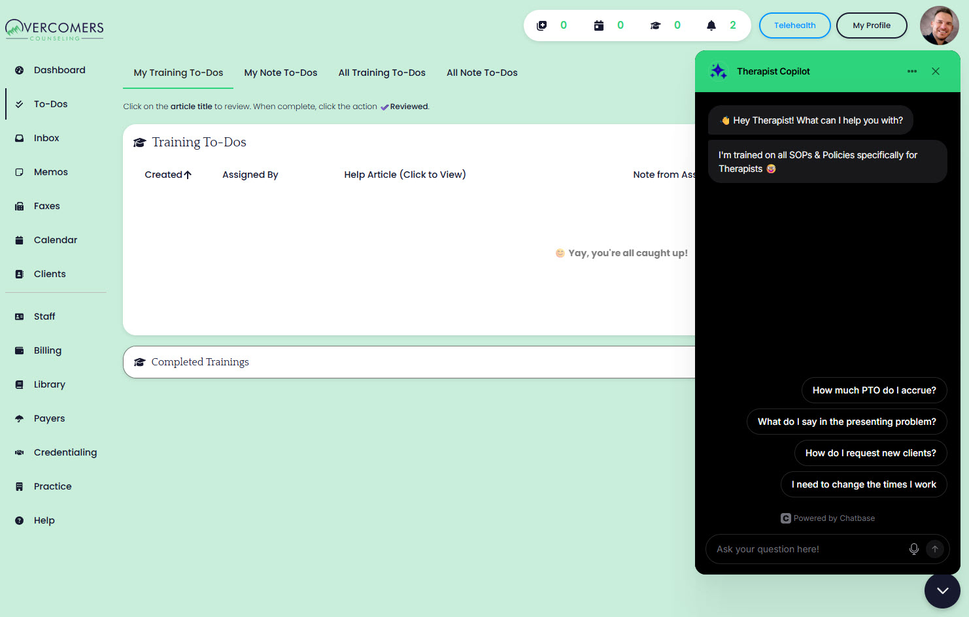The height and width of the screenshot is (617, 969).
Task: Click the Billing wallet icon
Action: [x=20, y=350]
